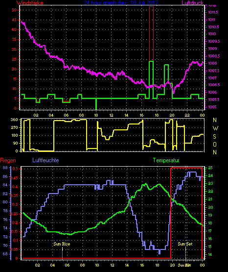Click the 16 hour label under wind graph
Image resolution: width=228 pixels, height=272 pixels.
pos(141,115)
